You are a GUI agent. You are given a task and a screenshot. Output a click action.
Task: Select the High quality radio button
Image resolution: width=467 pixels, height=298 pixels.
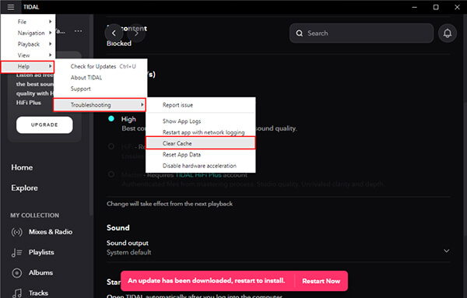[111, 119]
